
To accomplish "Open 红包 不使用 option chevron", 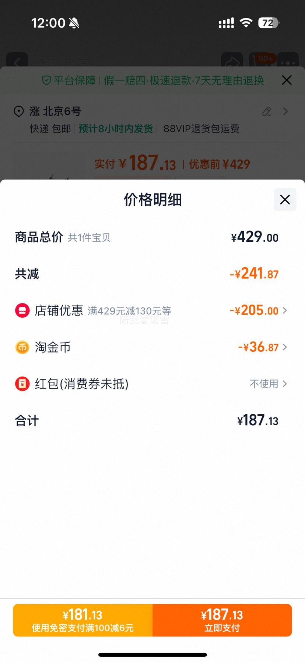I will 285,384.
